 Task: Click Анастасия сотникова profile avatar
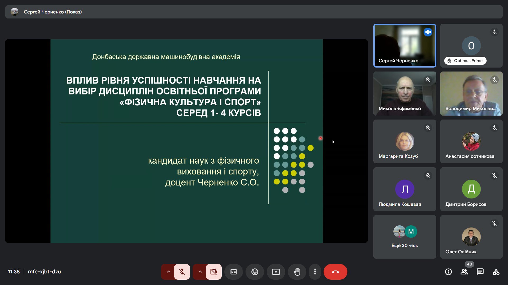(x=471, y=141)
